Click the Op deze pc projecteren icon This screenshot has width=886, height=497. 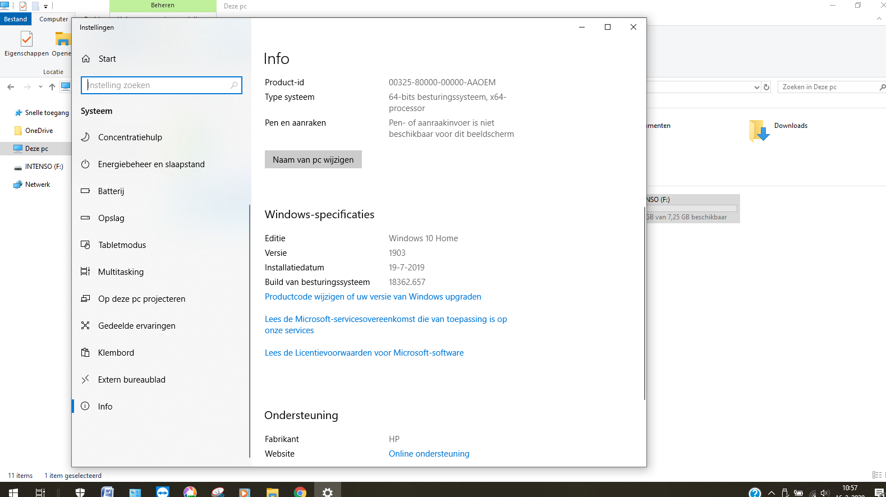click(x=85, y=298)
